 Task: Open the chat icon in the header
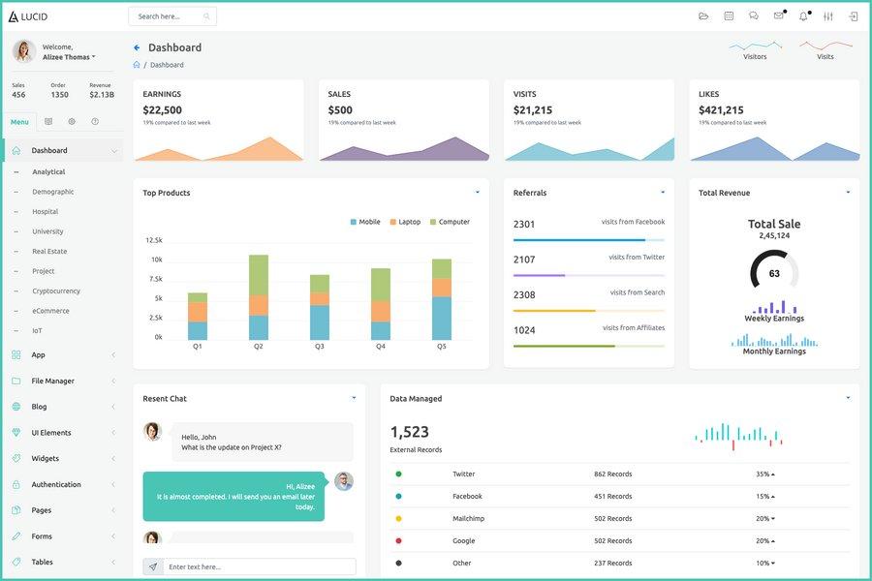[753, 15]
